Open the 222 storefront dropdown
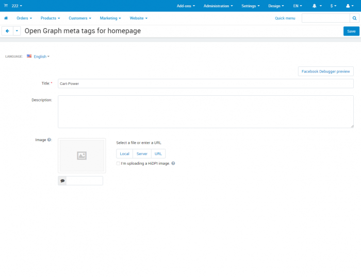Screen dimensions: 361x277 click(17, 6)
